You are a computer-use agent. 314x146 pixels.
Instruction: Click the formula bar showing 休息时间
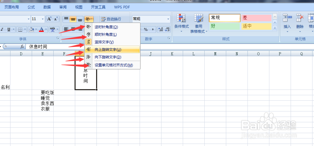170,47
